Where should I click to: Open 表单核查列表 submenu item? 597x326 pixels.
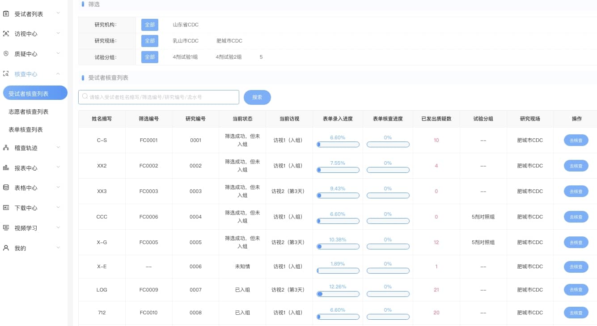click(x=26, y=129)
